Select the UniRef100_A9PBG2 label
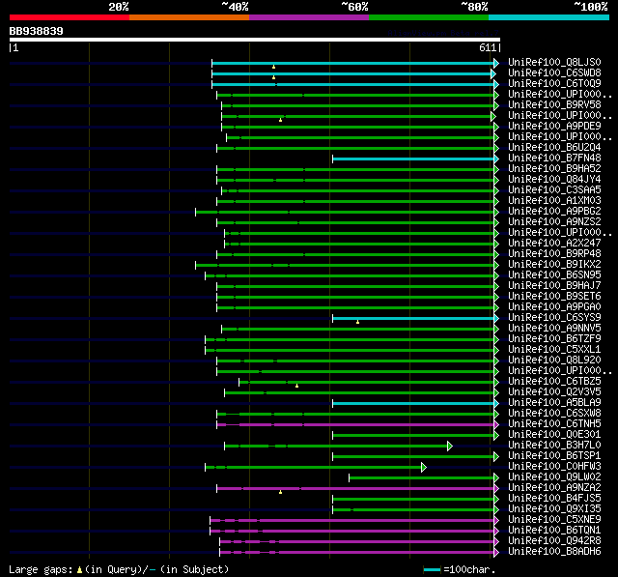The height and width of the screenshot is (577, 618). click(554, 212)
